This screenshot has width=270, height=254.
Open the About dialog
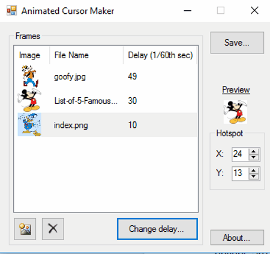click(237, 238)
